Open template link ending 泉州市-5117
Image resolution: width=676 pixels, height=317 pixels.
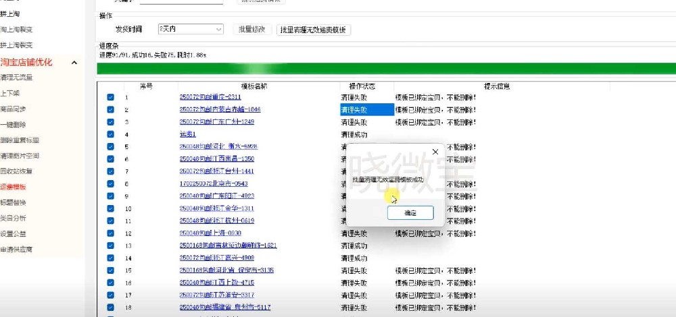click(225, 308)
